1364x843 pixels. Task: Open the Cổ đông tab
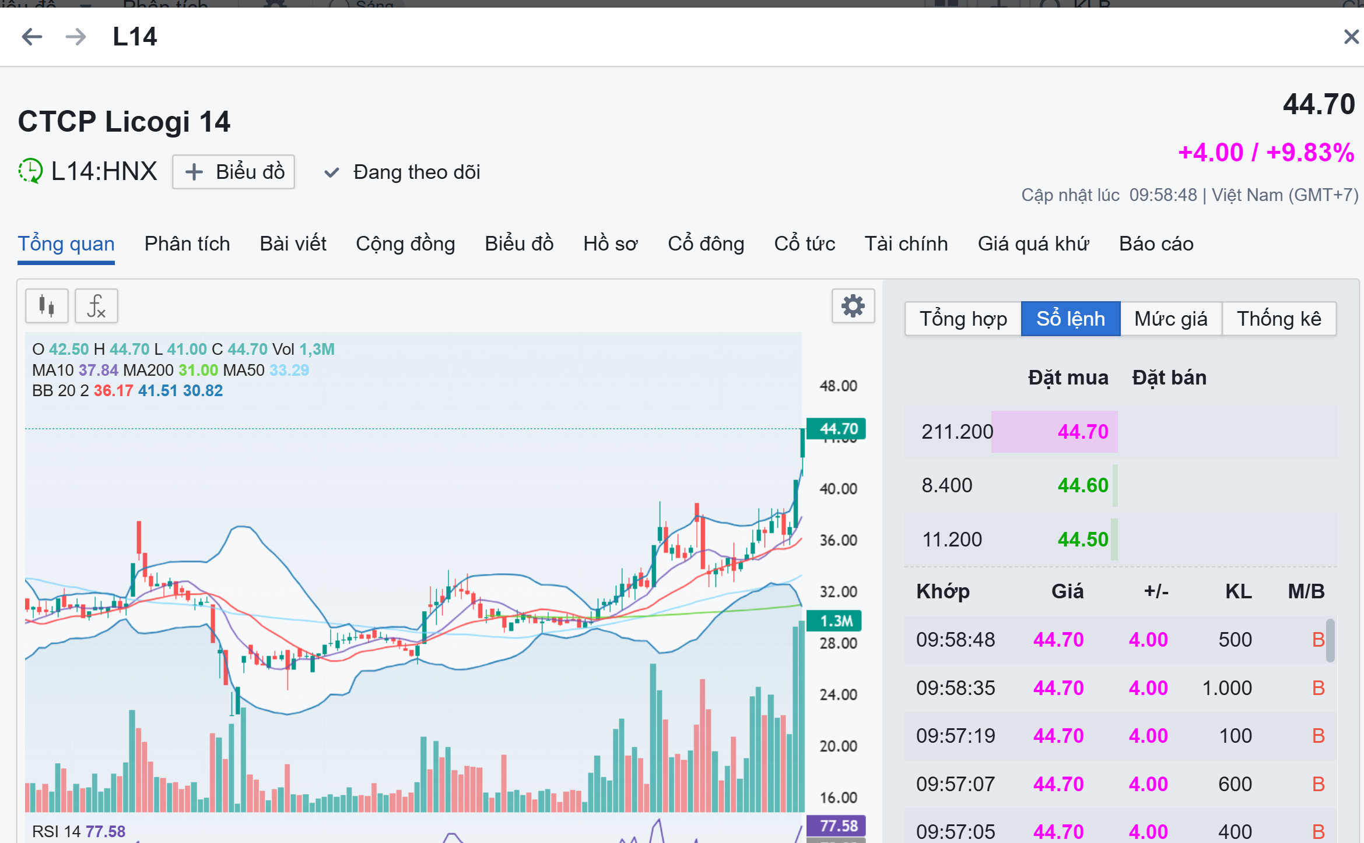pyautogui.click(x=706, y=244)
